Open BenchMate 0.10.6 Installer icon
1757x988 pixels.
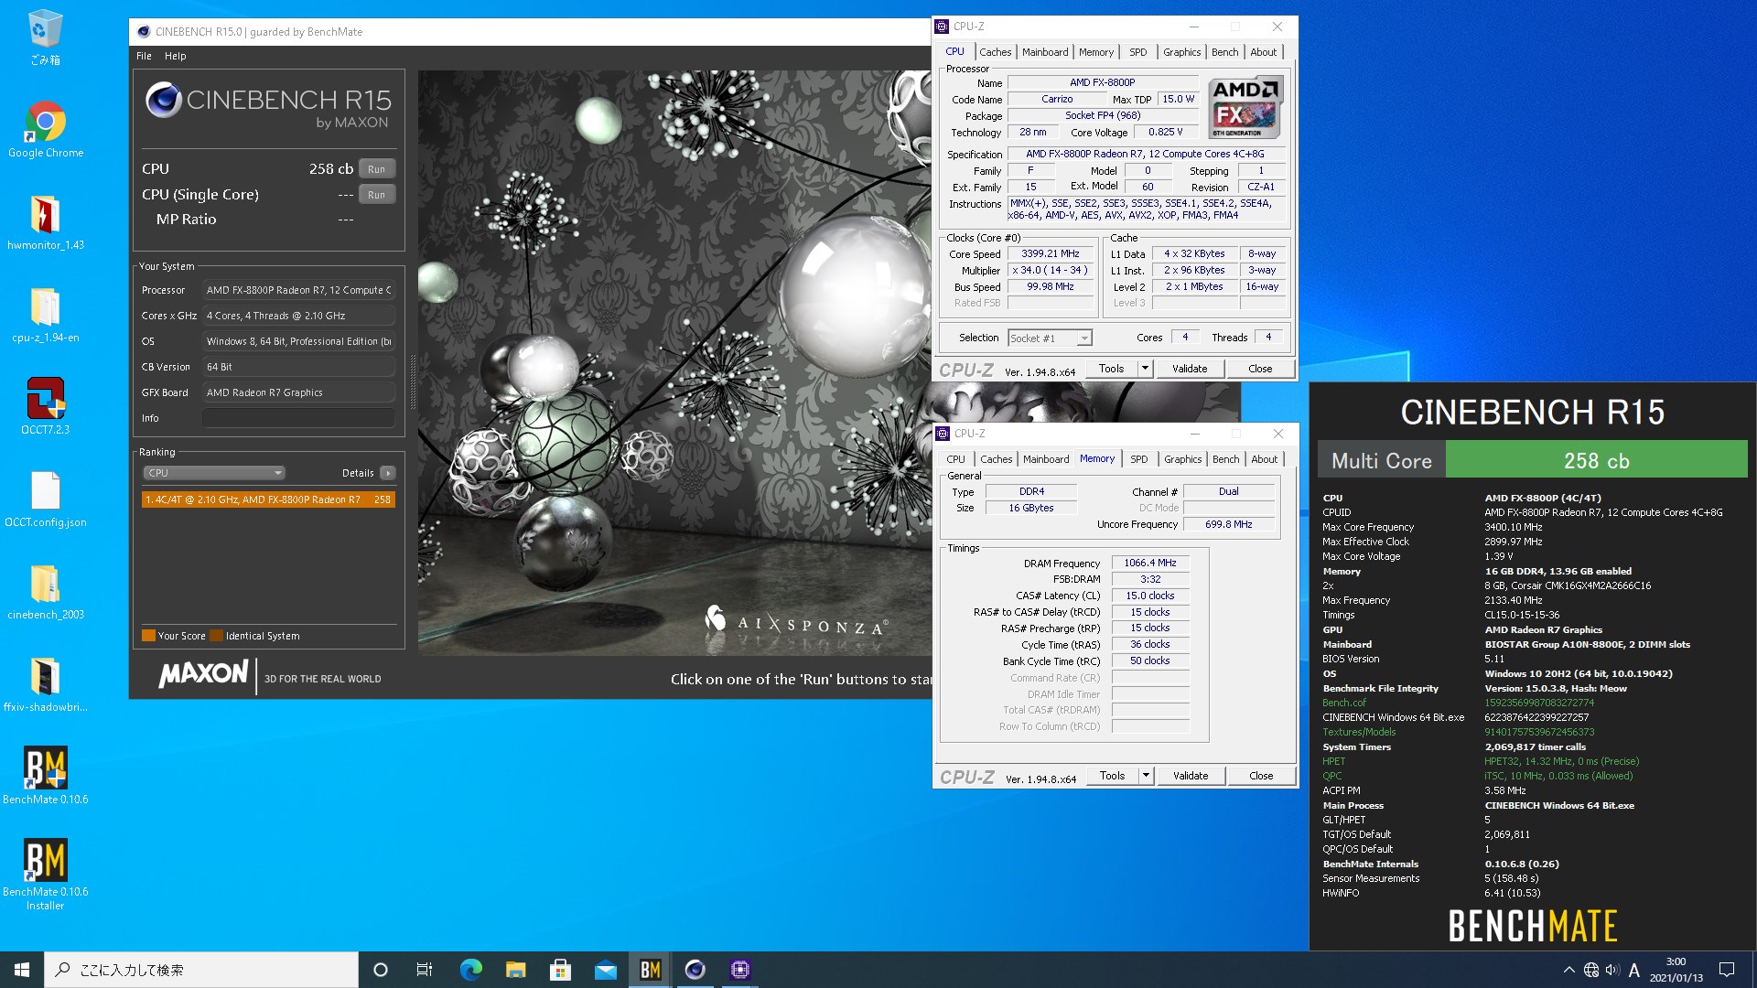click(x=45, y=875)
